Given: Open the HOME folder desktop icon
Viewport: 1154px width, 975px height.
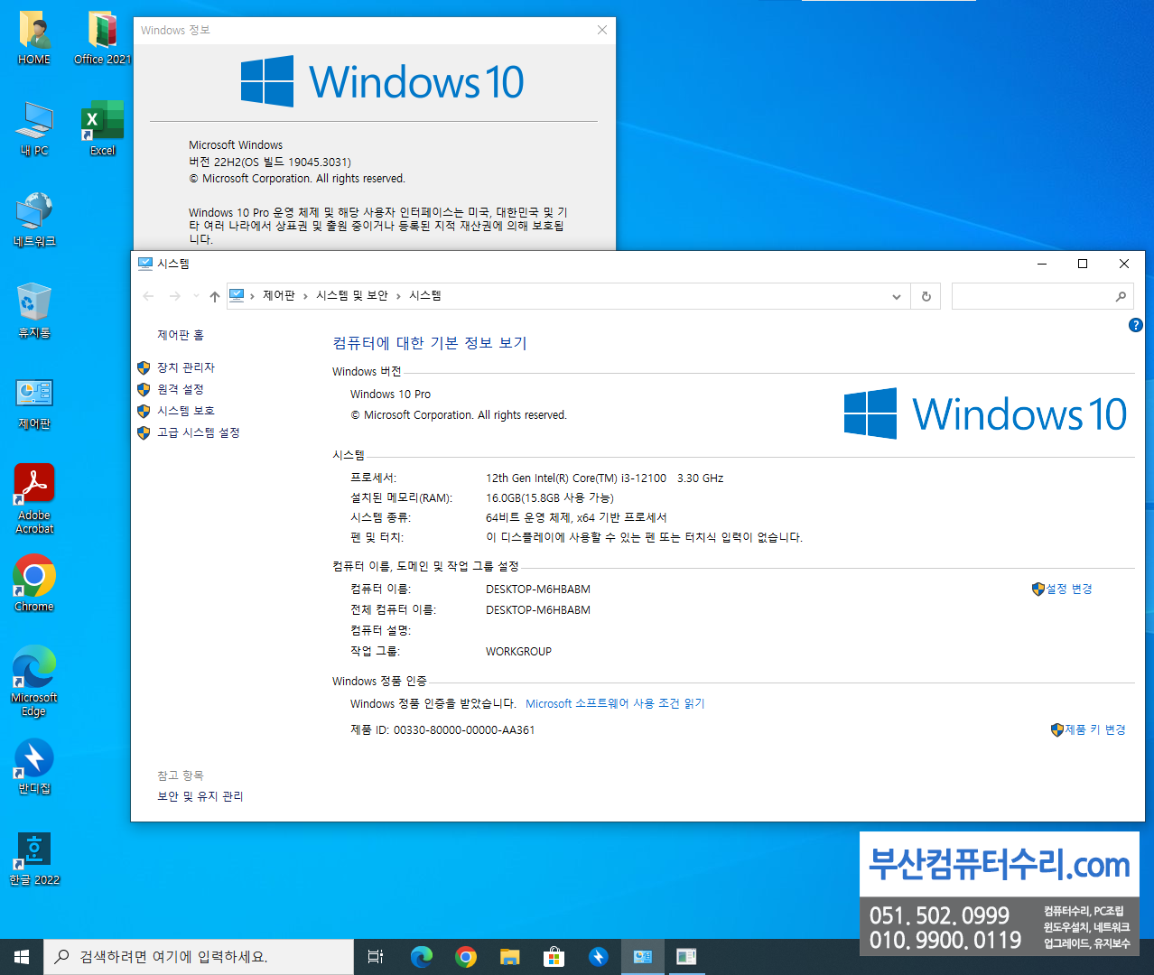Looking at the screenshot, I should [34, 38].
